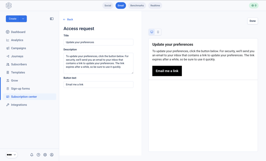Click the Email me a link preview button
The height and width of the screenshot is (161, 266).
coord(167,71)
